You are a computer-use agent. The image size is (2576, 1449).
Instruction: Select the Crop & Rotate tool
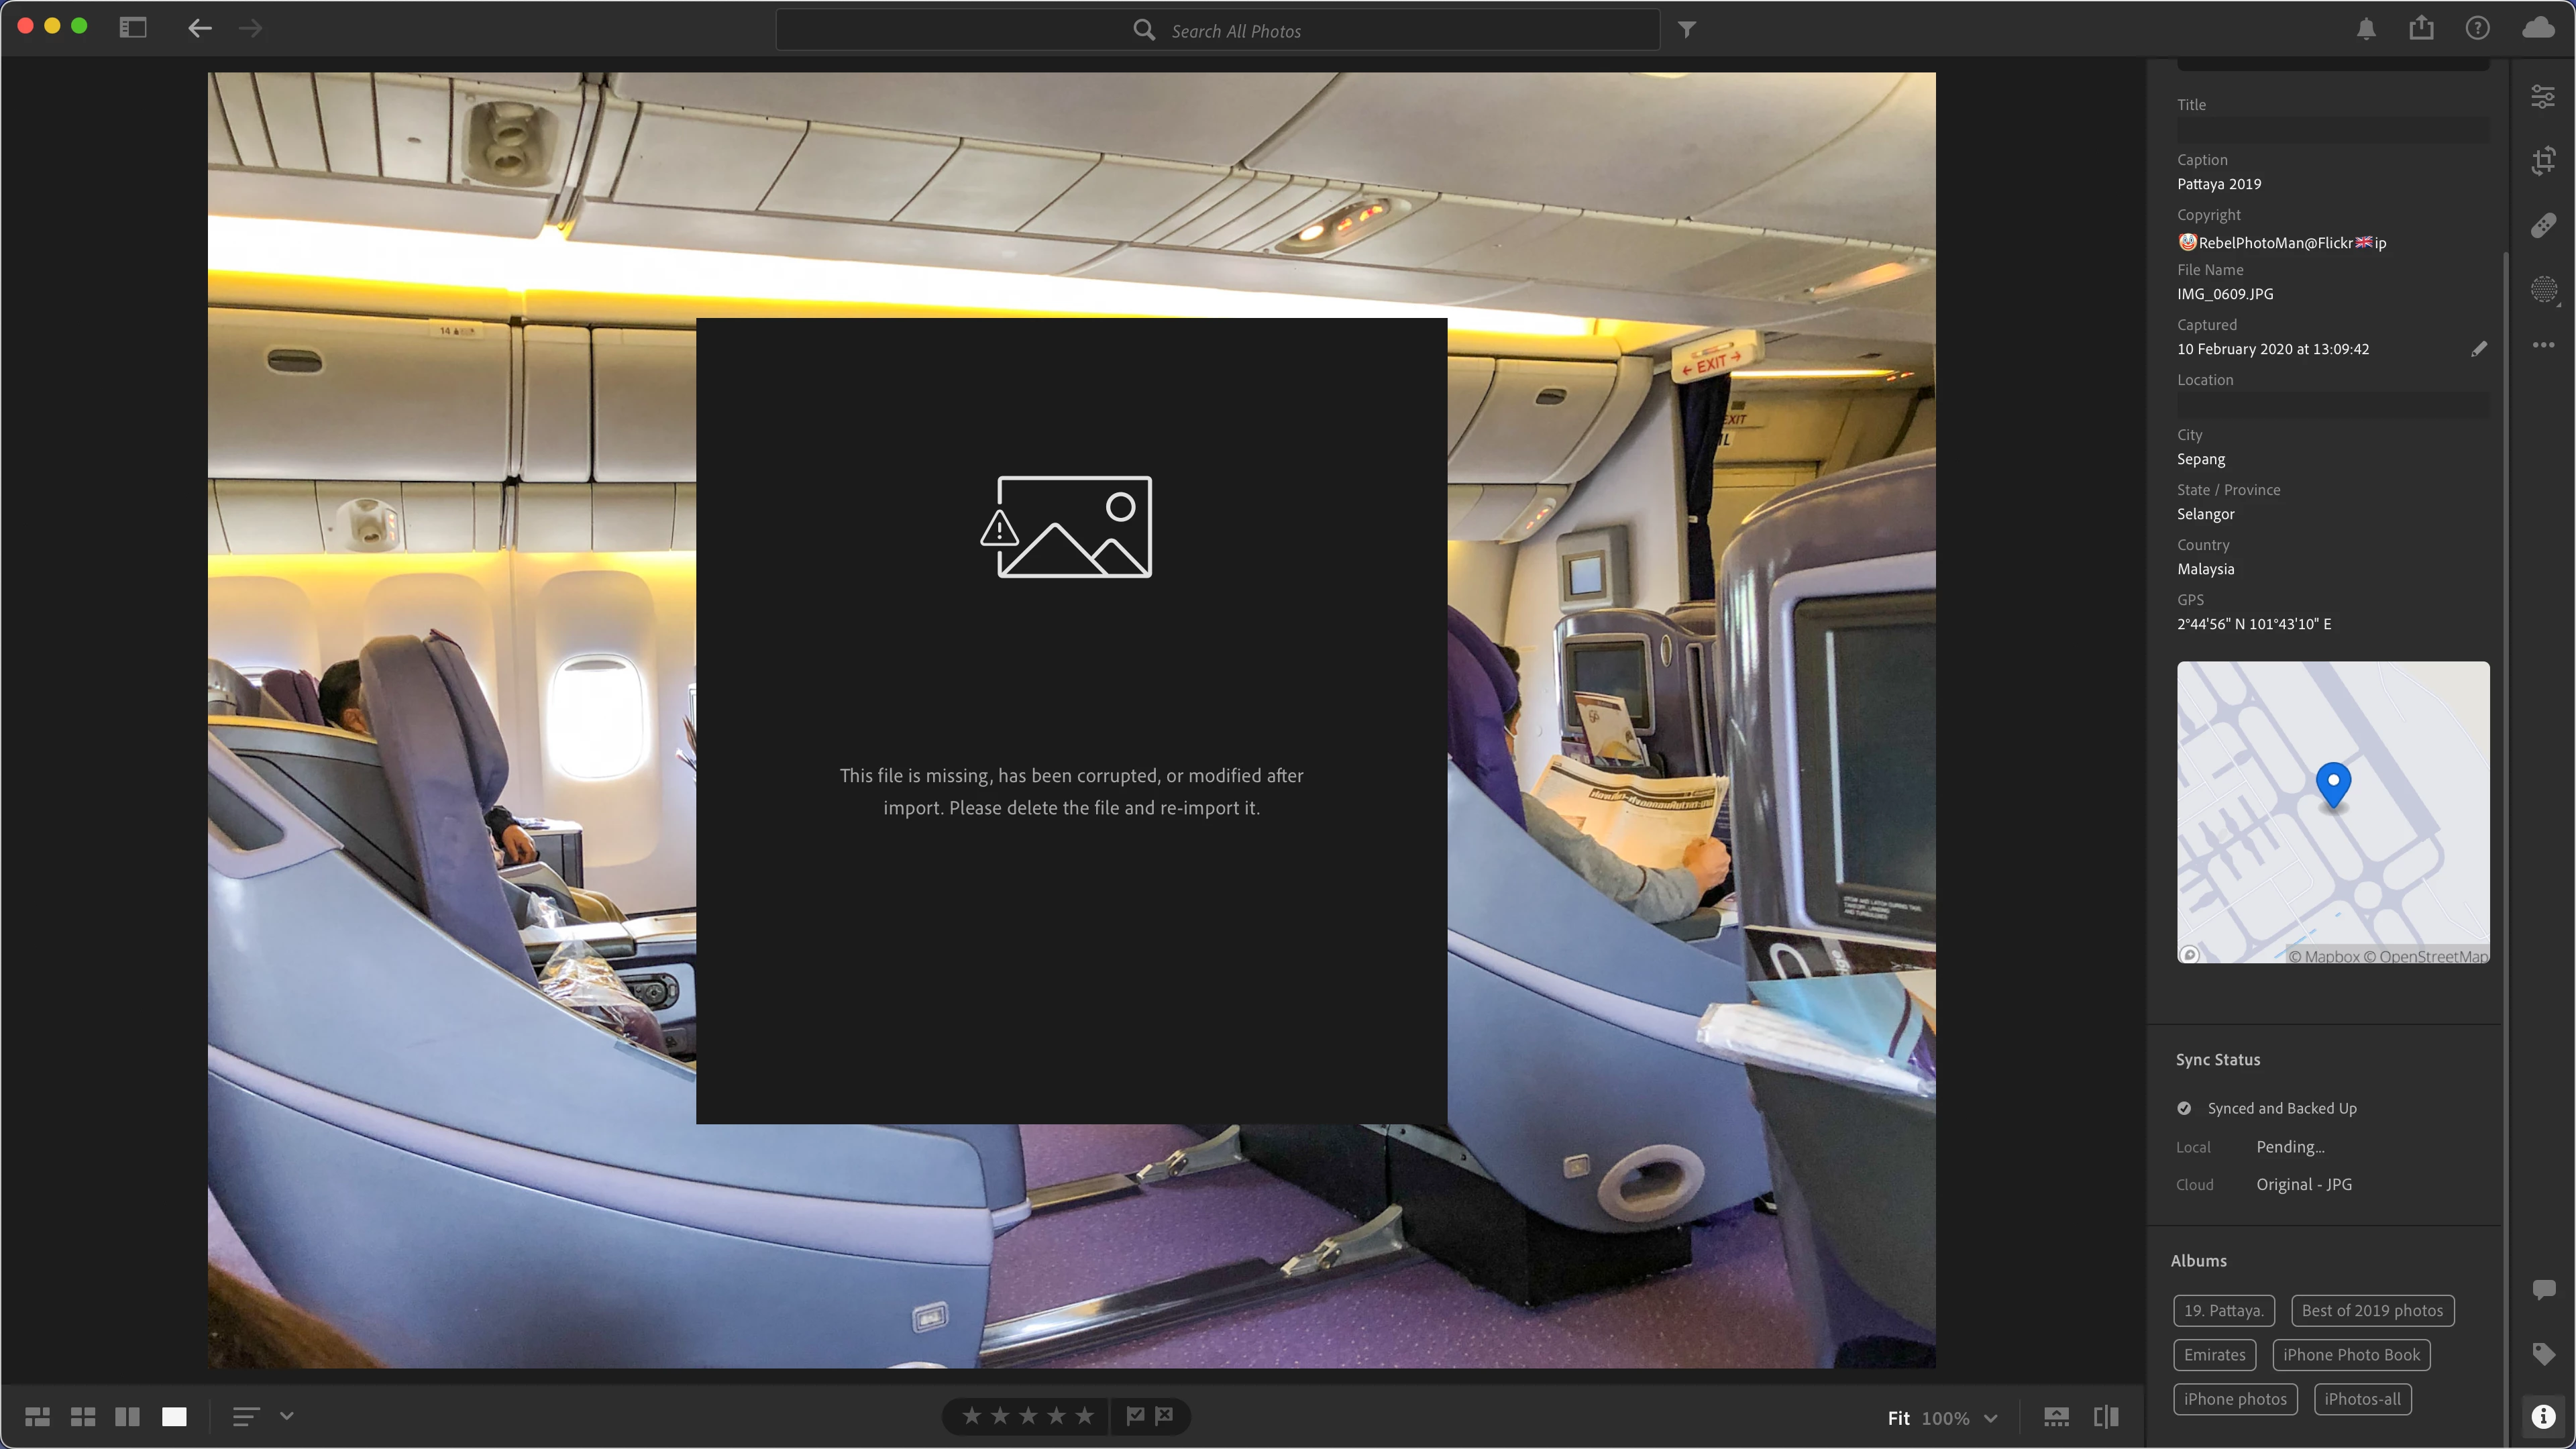tap(2542, 161)
